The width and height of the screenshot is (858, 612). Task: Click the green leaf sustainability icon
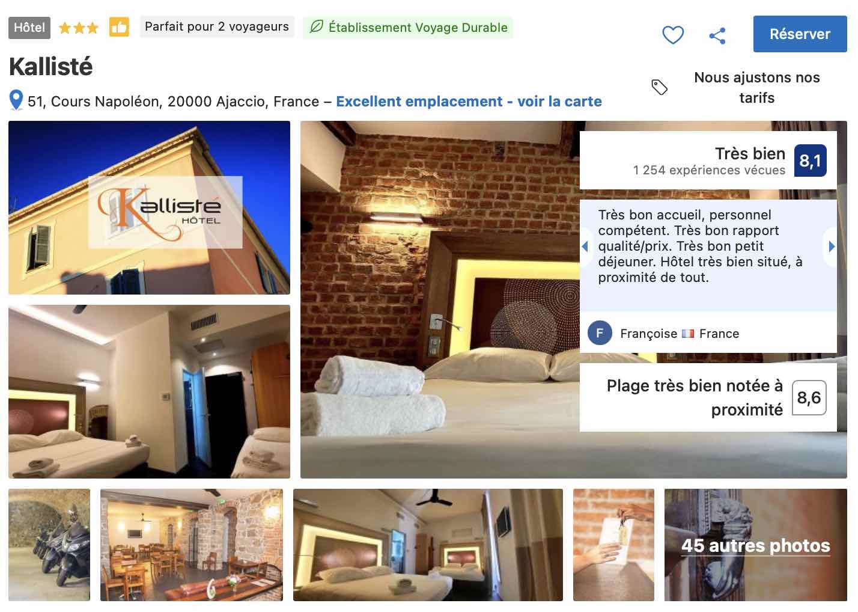[x=316, y=27]
